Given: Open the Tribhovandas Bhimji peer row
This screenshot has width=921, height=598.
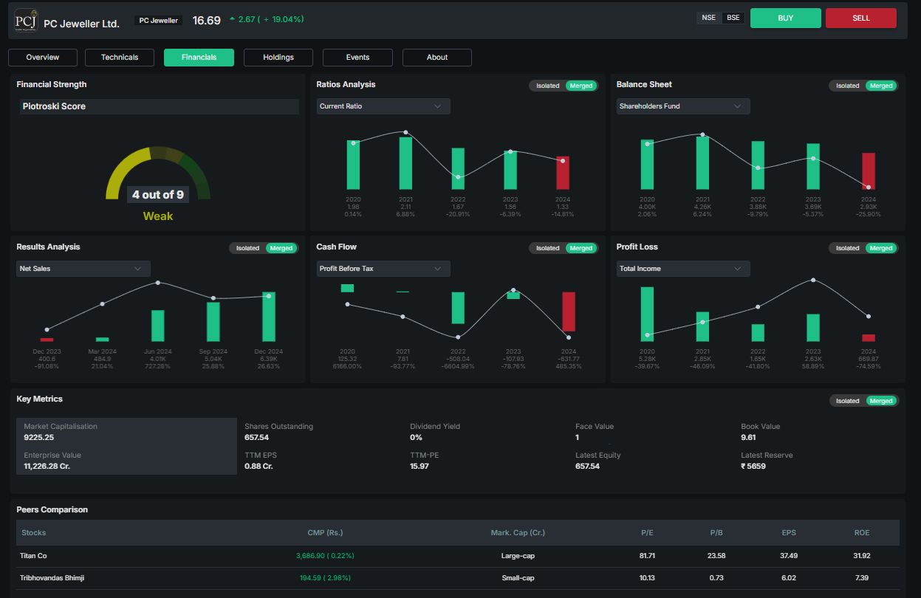Looking at the screenshot, I should pyautogui.click(x=458, y=577).
